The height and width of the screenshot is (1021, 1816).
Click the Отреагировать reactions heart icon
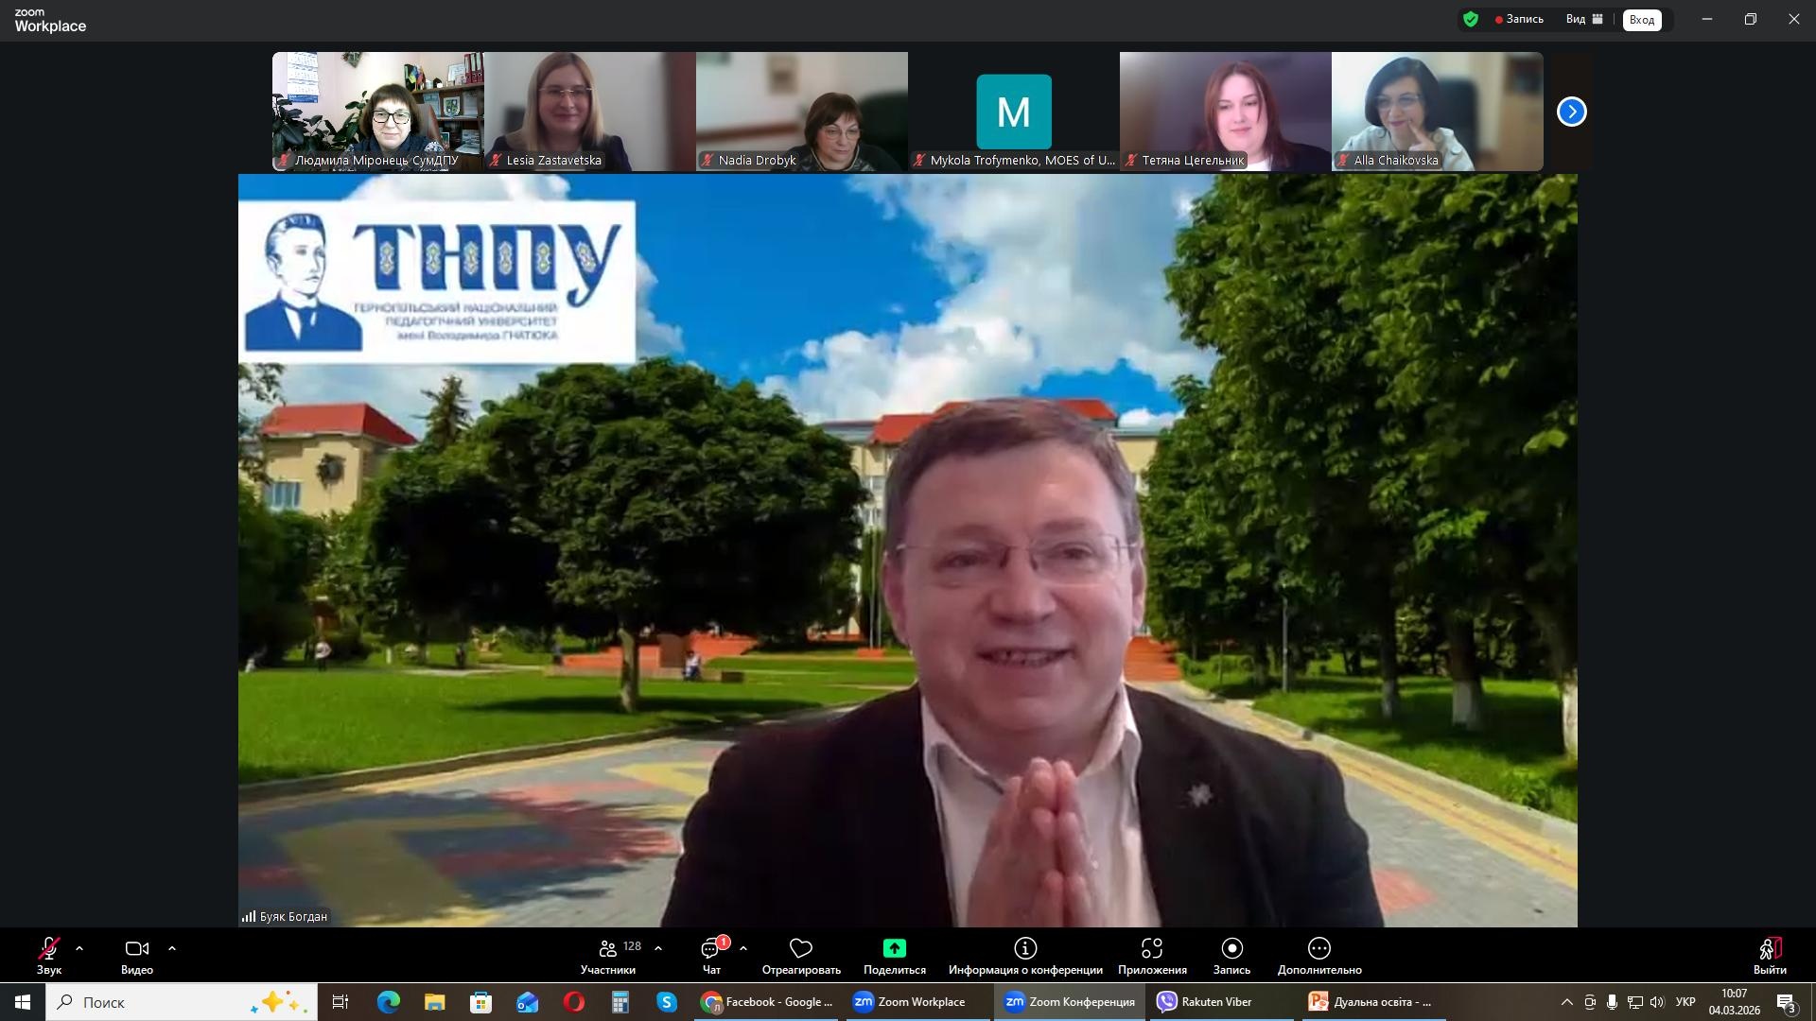[x=801, y=948]
